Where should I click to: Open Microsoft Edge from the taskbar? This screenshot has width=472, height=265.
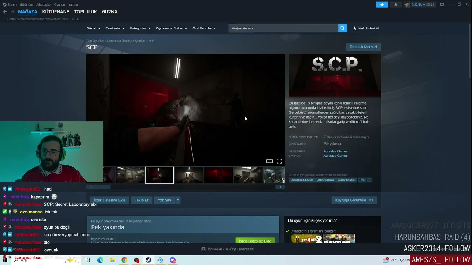(x=100, y=260)
